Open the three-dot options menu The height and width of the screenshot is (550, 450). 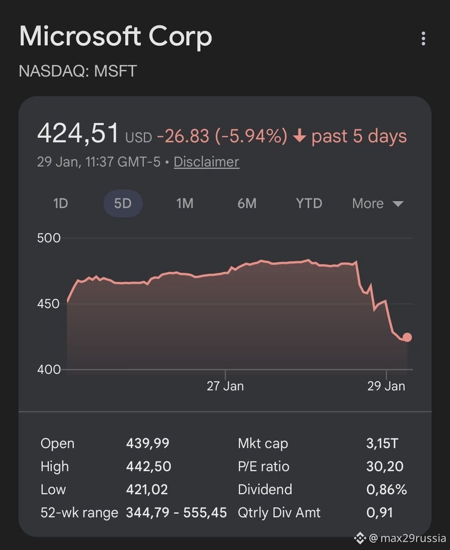pyautogui.click(x=423, y=38)
